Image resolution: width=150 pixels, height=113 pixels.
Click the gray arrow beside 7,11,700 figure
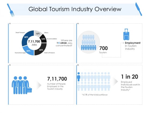(39, 85)
